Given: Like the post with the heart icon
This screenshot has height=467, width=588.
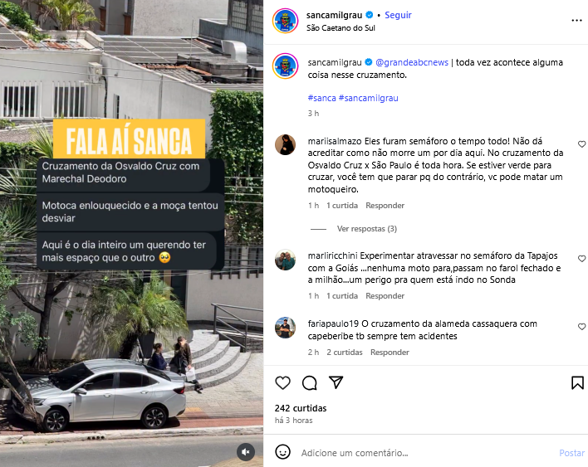Looking at the screenshot, I should pos(282,382).
